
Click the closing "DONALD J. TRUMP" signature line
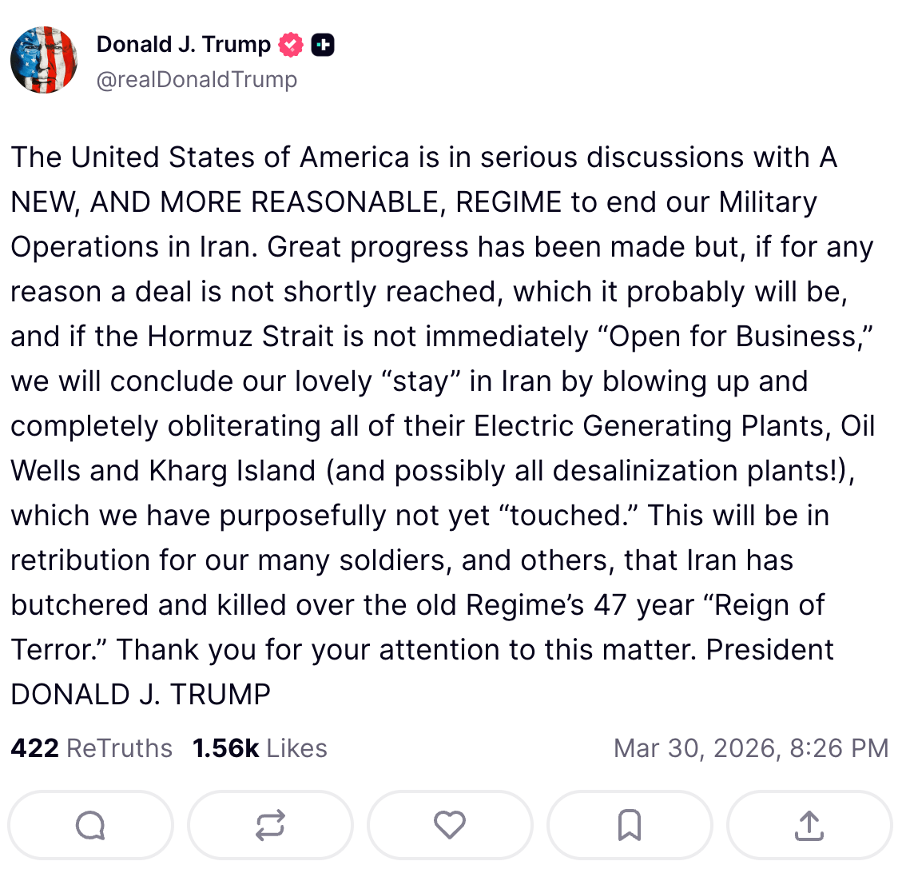pos(141,695)
